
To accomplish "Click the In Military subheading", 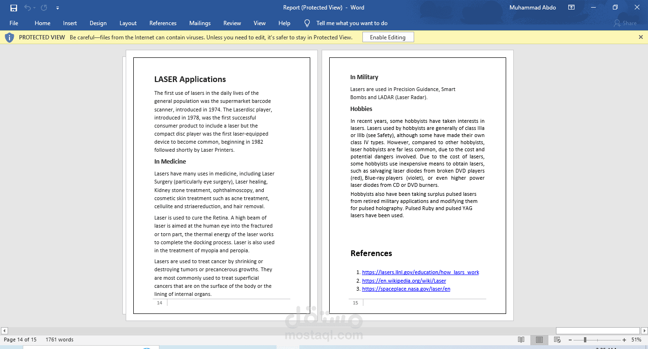I will point(364,77).
